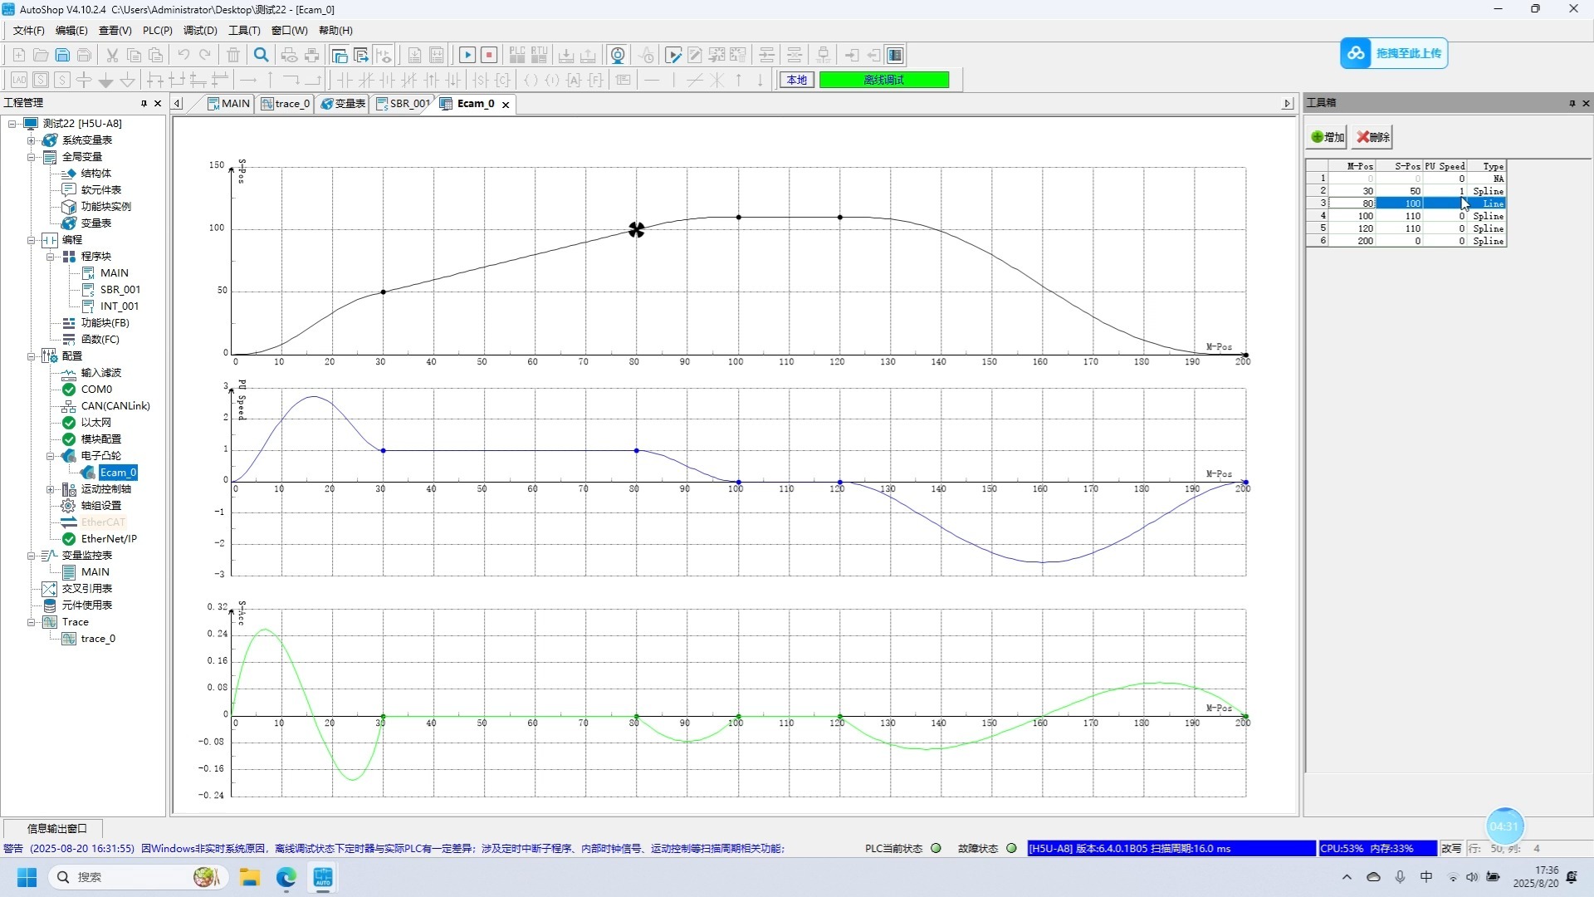
Task: Create a new project with New icon
Action: (19, 55)
